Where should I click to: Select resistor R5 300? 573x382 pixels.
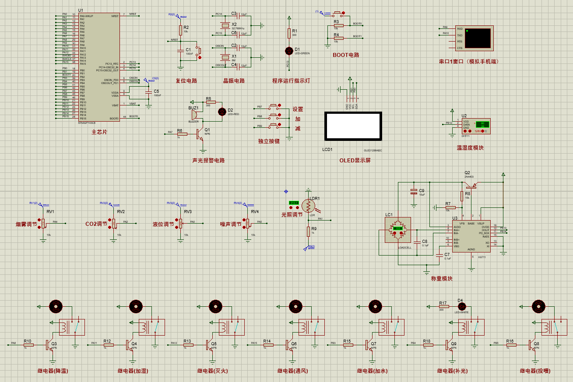tap(211, 102)
